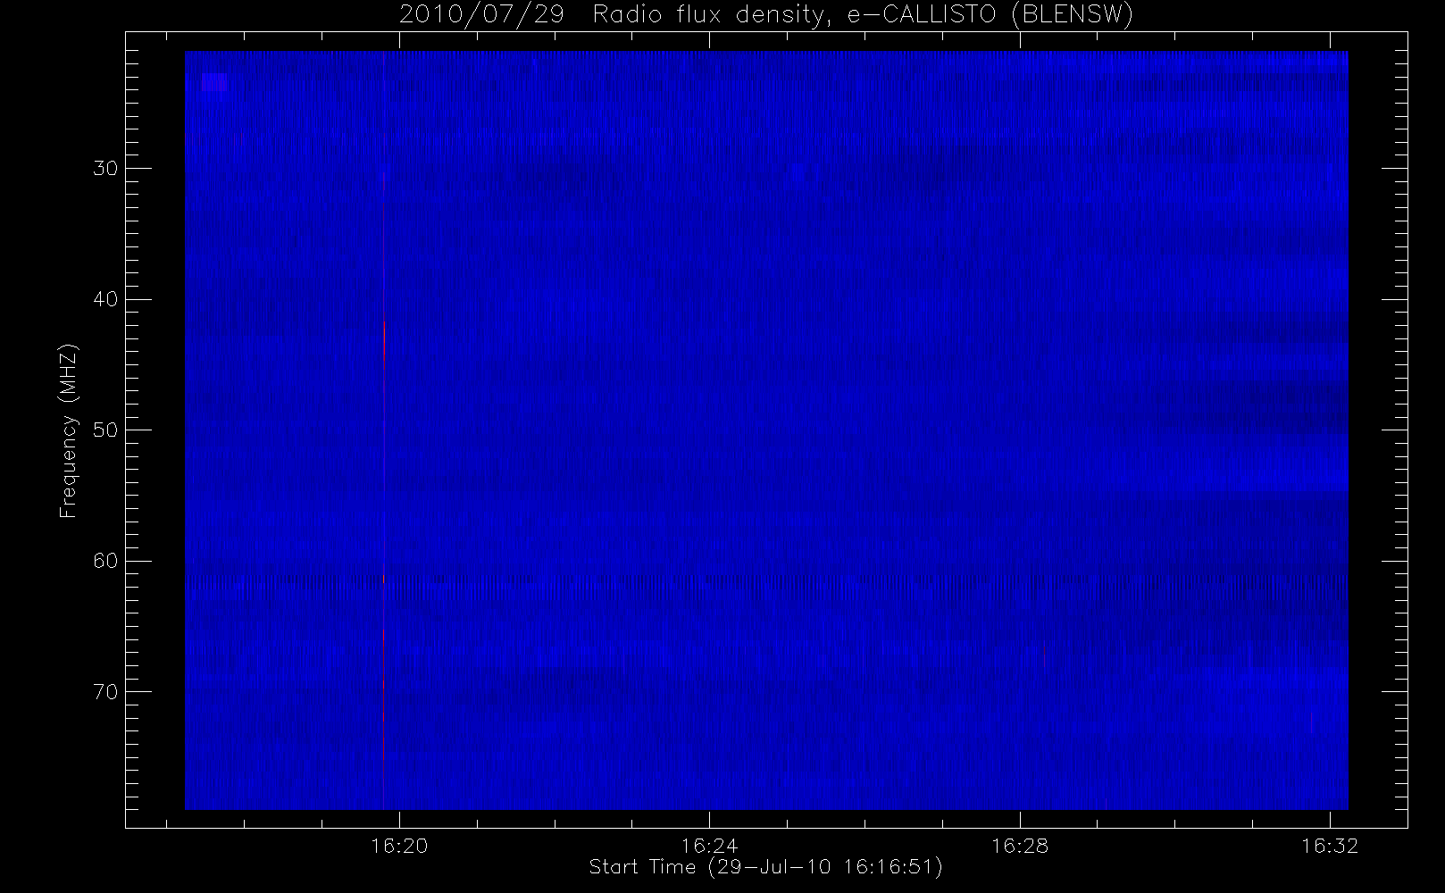Click the 70 MHz frequency tick label
Viewport: 1445px width, 893px height.
point(104,692)
